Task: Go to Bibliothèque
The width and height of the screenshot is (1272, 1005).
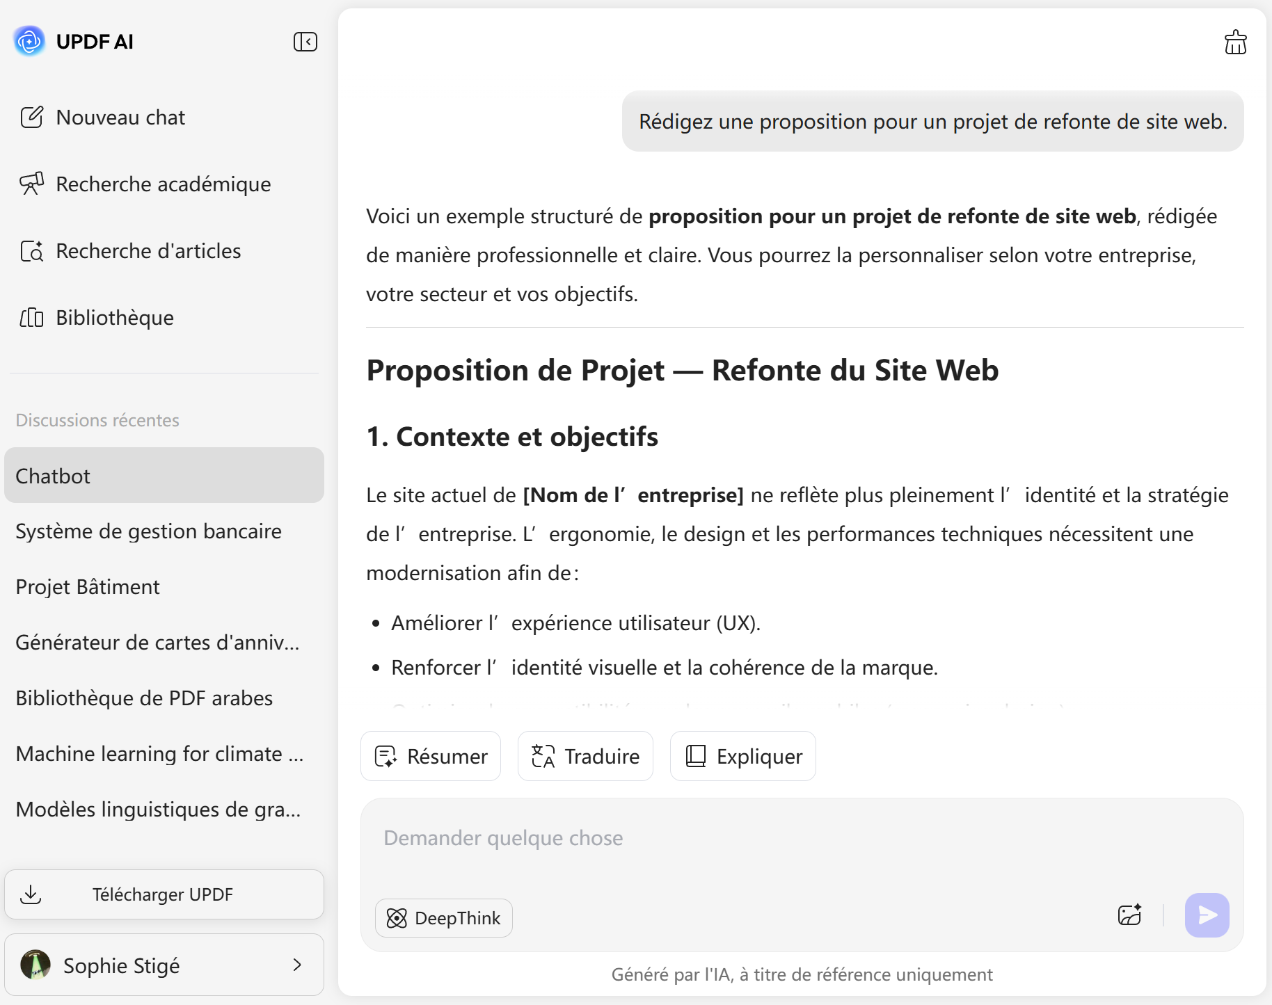Action: click(115, 318)
